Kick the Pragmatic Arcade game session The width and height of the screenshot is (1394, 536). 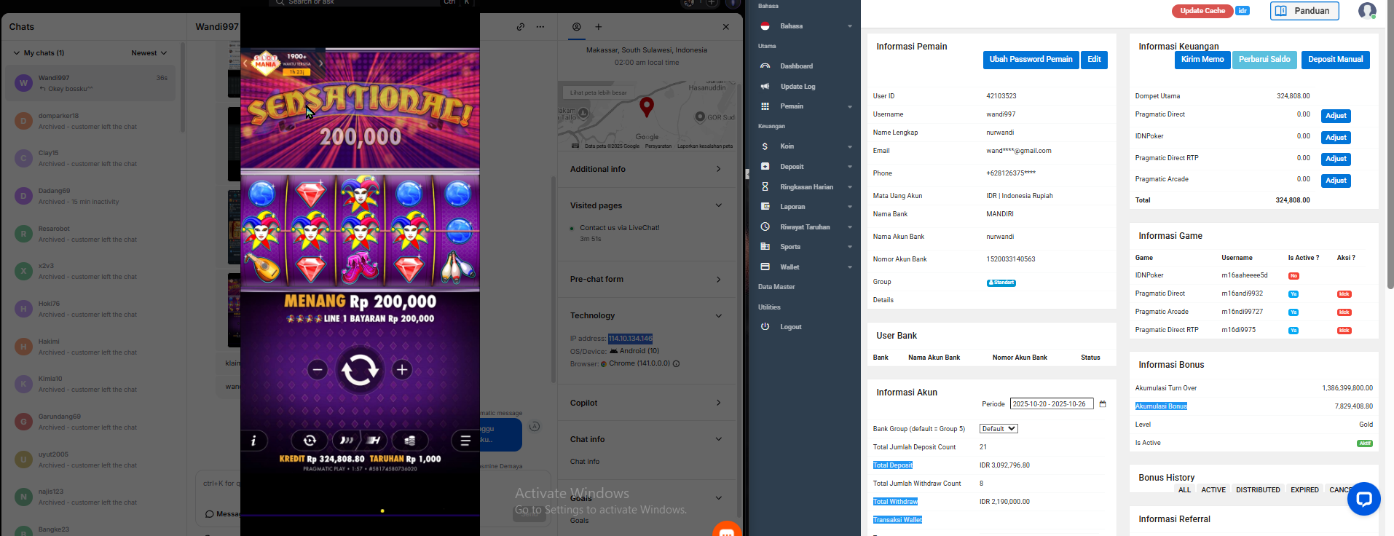tap(1344, 312)
